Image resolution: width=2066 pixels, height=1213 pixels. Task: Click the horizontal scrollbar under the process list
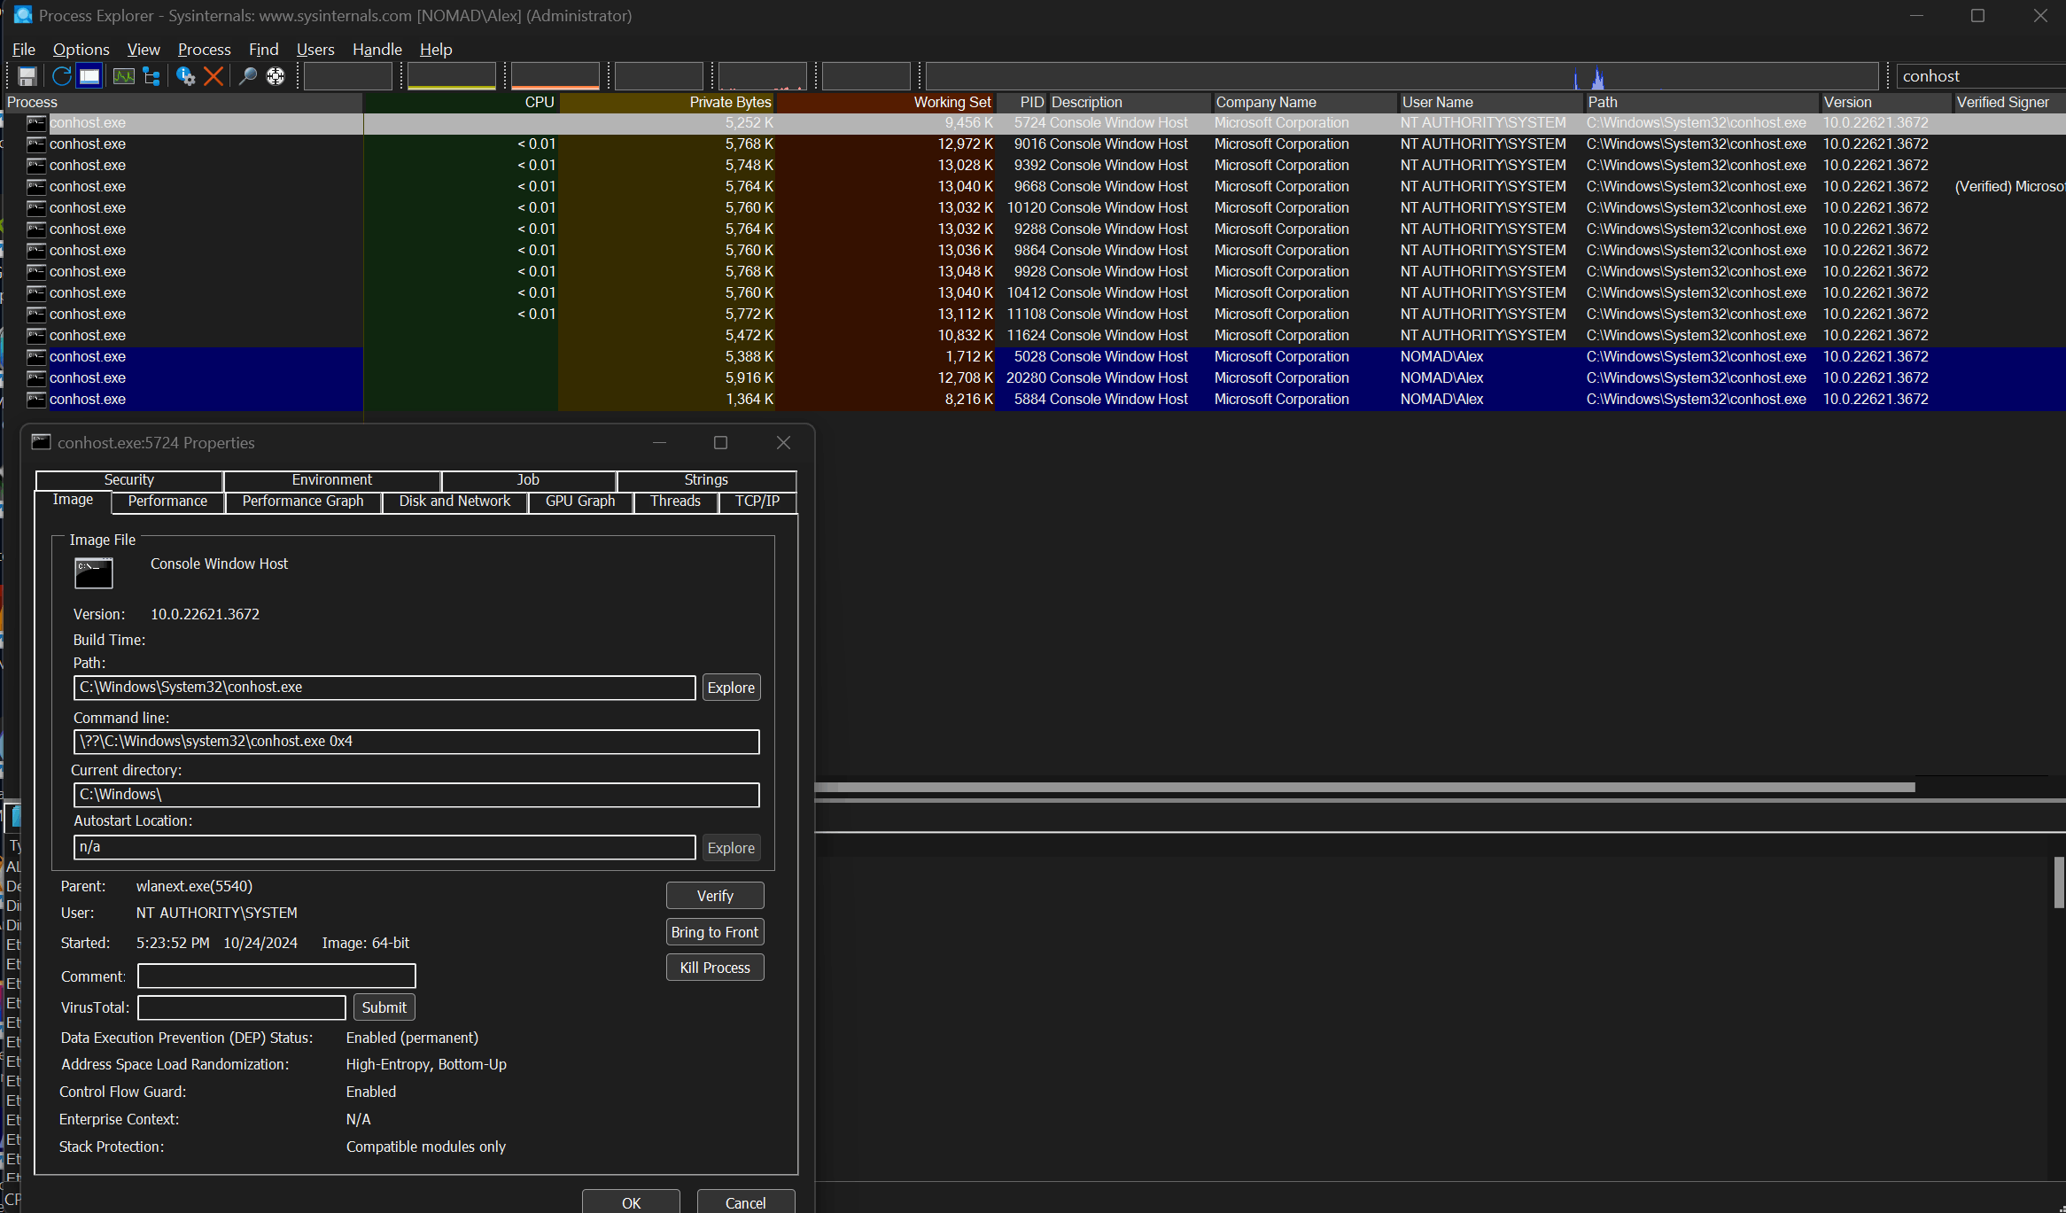(x=1364, y=787)
